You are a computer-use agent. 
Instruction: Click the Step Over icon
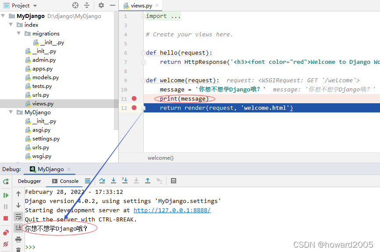click(x=102, y=181)
